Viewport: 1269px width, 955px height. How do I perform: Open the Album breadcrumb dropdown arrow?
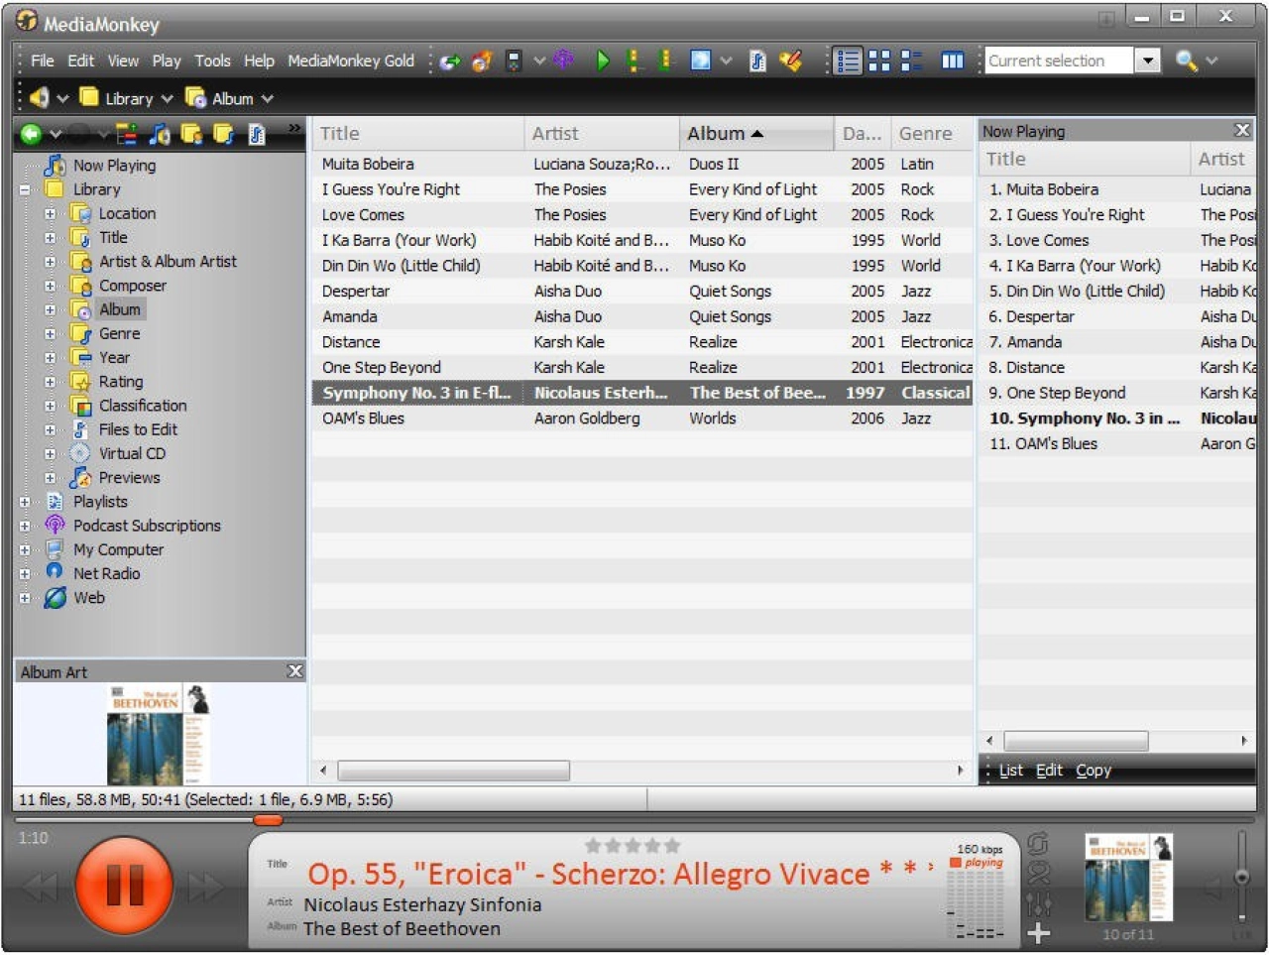click(x=267, y=99)
